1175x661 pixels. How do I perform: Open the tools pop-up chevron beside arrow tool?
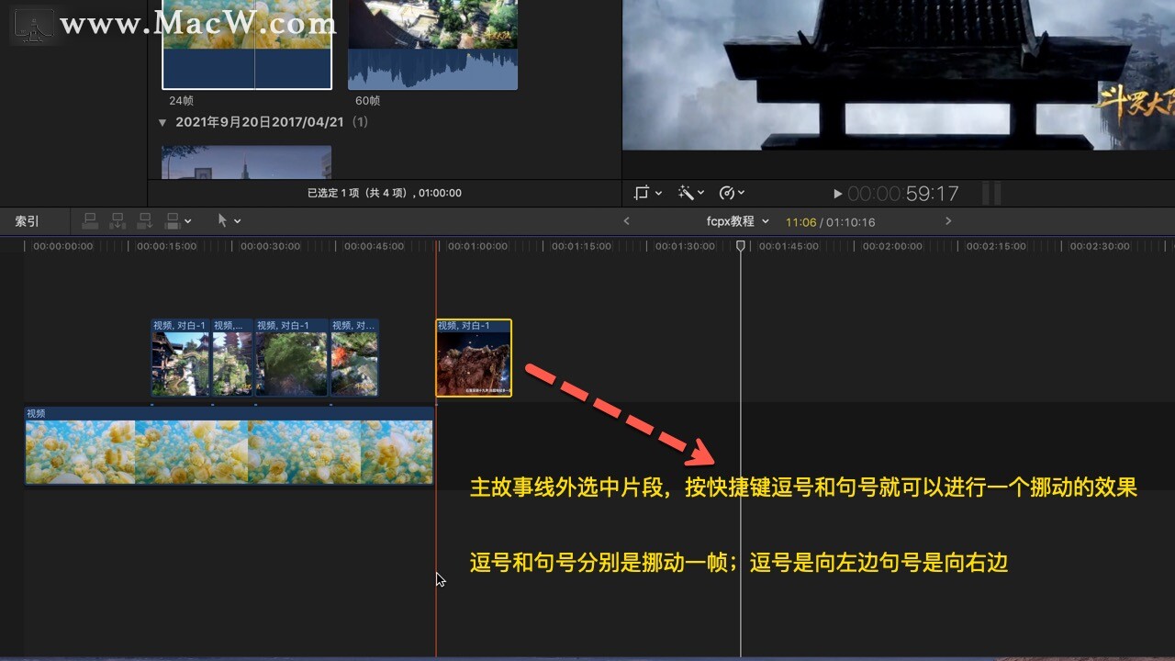(x=237, y=221)
